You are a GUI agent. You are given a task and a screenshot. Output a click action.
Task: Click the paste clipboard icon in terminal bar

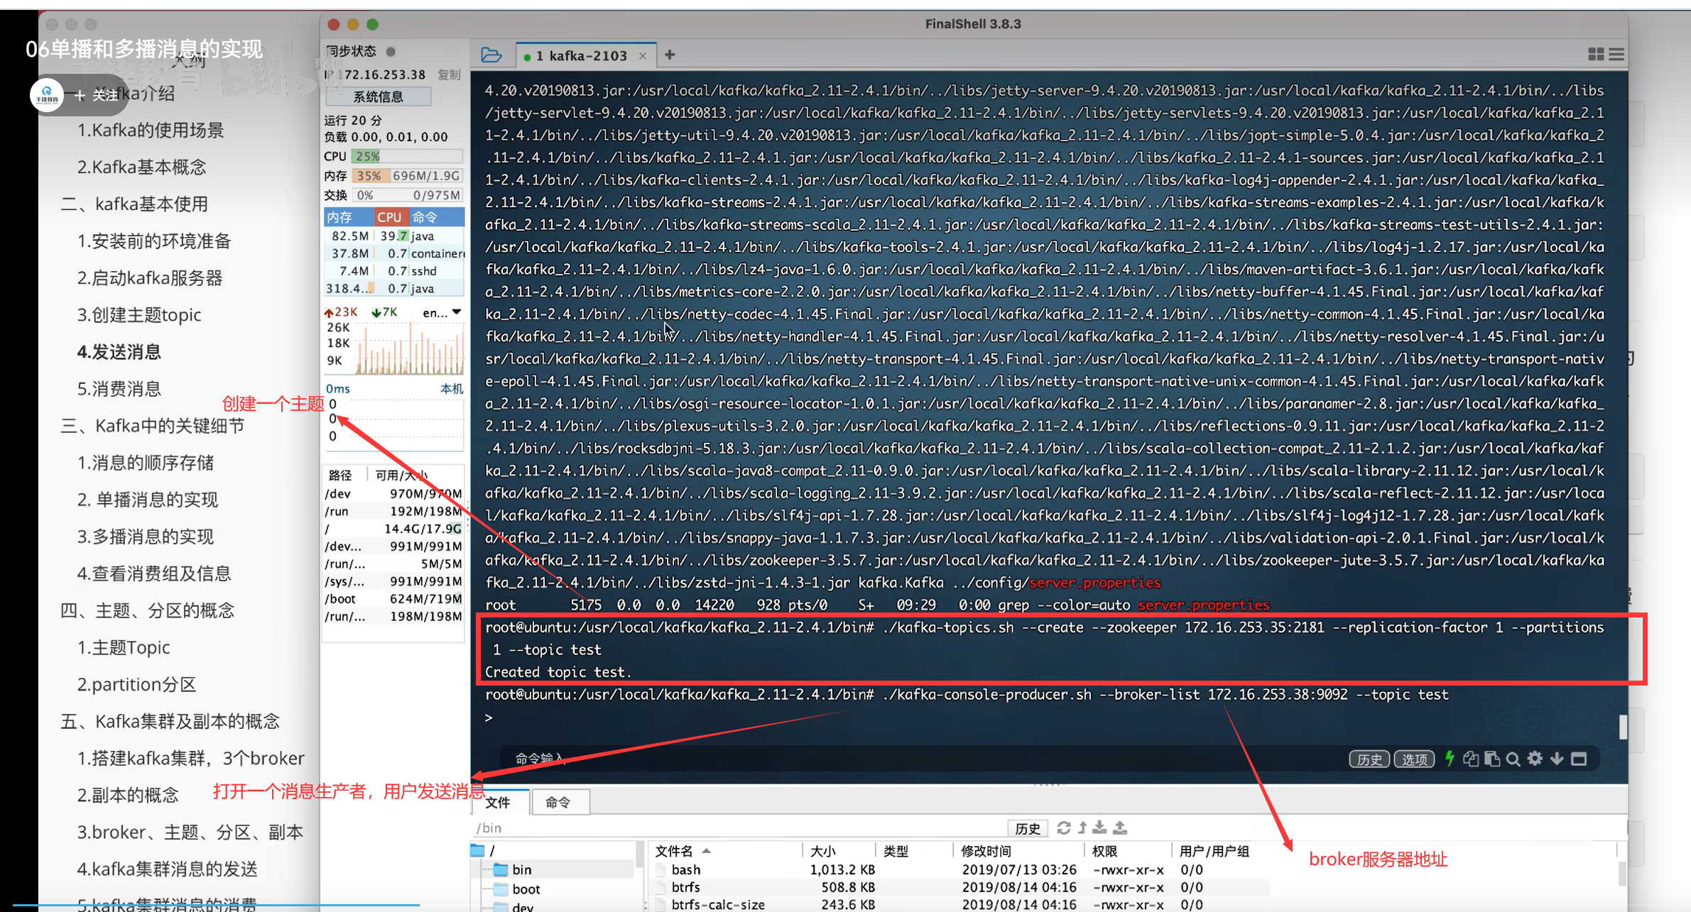[1492, 759]
